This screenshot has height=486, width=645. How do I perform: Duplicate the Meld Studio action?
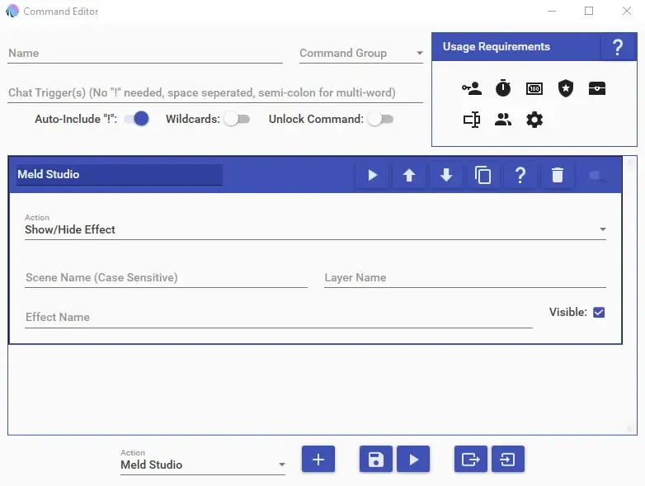[483, 175]
